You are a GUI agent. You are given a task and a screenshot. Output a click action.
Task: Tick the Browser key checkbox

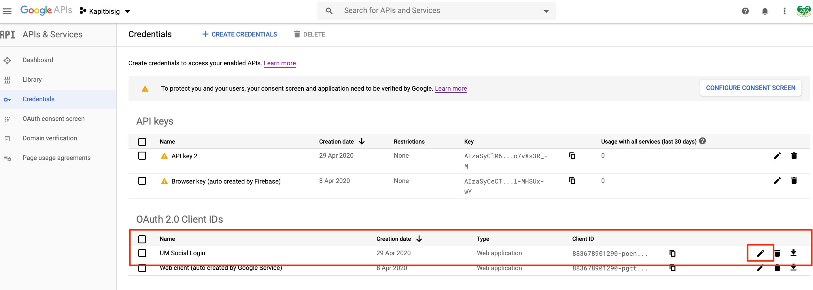(x=142, y=181)
